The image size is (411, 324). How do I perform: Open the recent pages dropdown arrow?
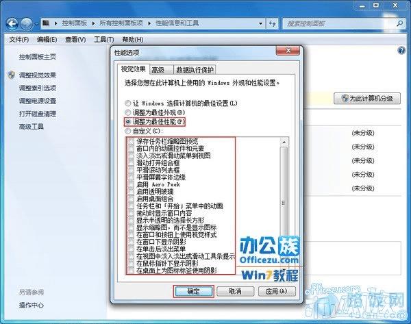(x=36, y=24)
